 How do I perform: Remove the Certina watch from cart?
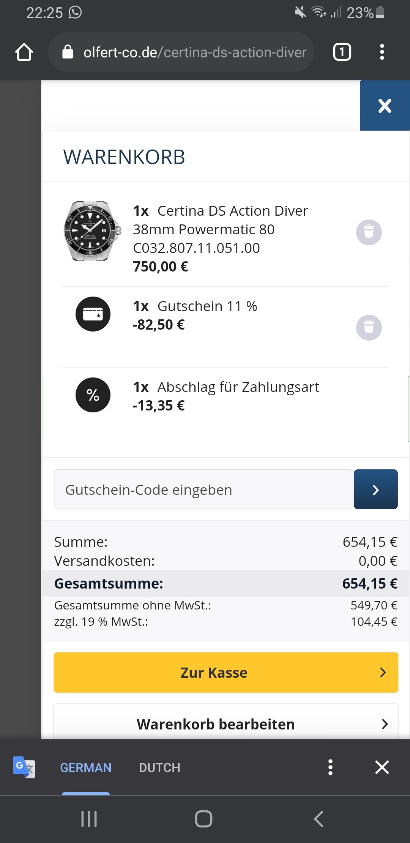(369, 232)
